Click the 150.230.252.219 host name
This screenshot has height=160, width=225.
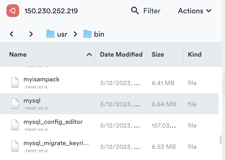click(51, 11)
